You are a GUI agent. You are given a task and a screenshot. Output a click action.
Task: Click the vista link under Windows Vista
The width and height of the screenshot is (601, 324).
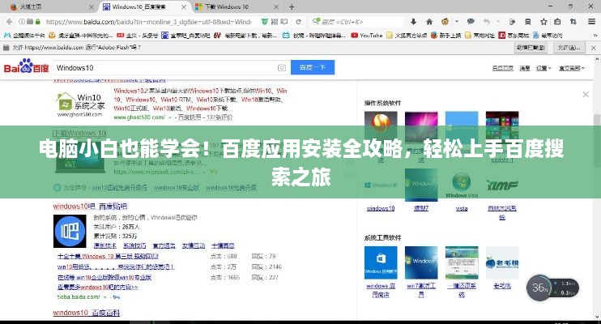click(x=462, y=208)
